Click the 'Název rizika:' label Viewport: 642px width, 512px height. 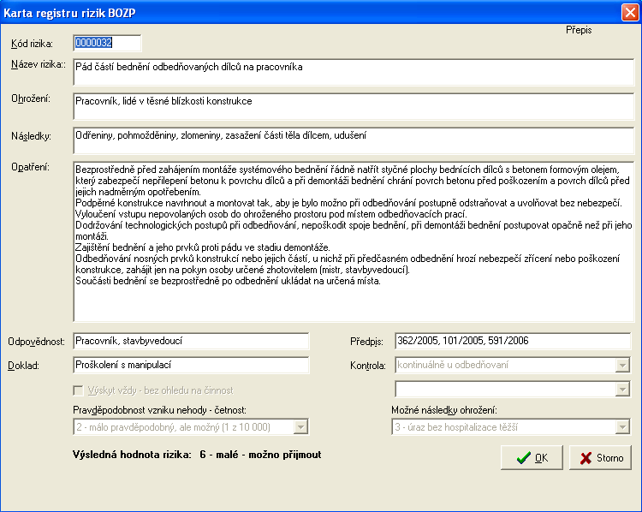38,64
